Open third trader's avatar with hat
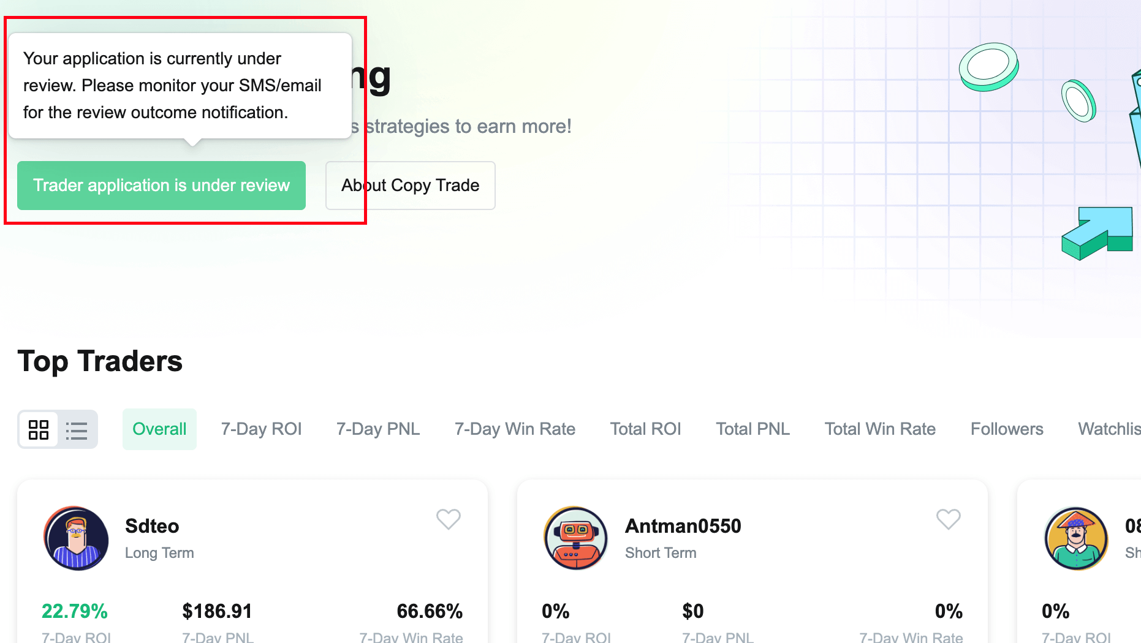Image resolution: width=1141 pixels, height=643 pixels. [1076, 538]
